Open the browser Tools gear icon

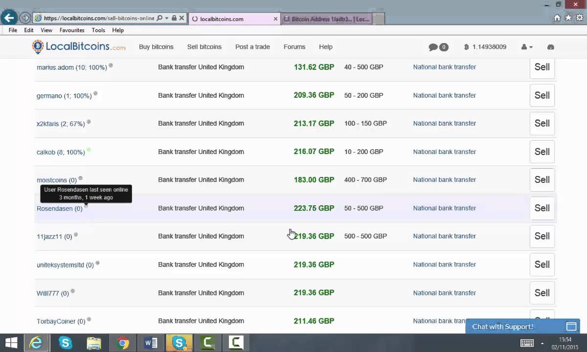tap(580, 18)
